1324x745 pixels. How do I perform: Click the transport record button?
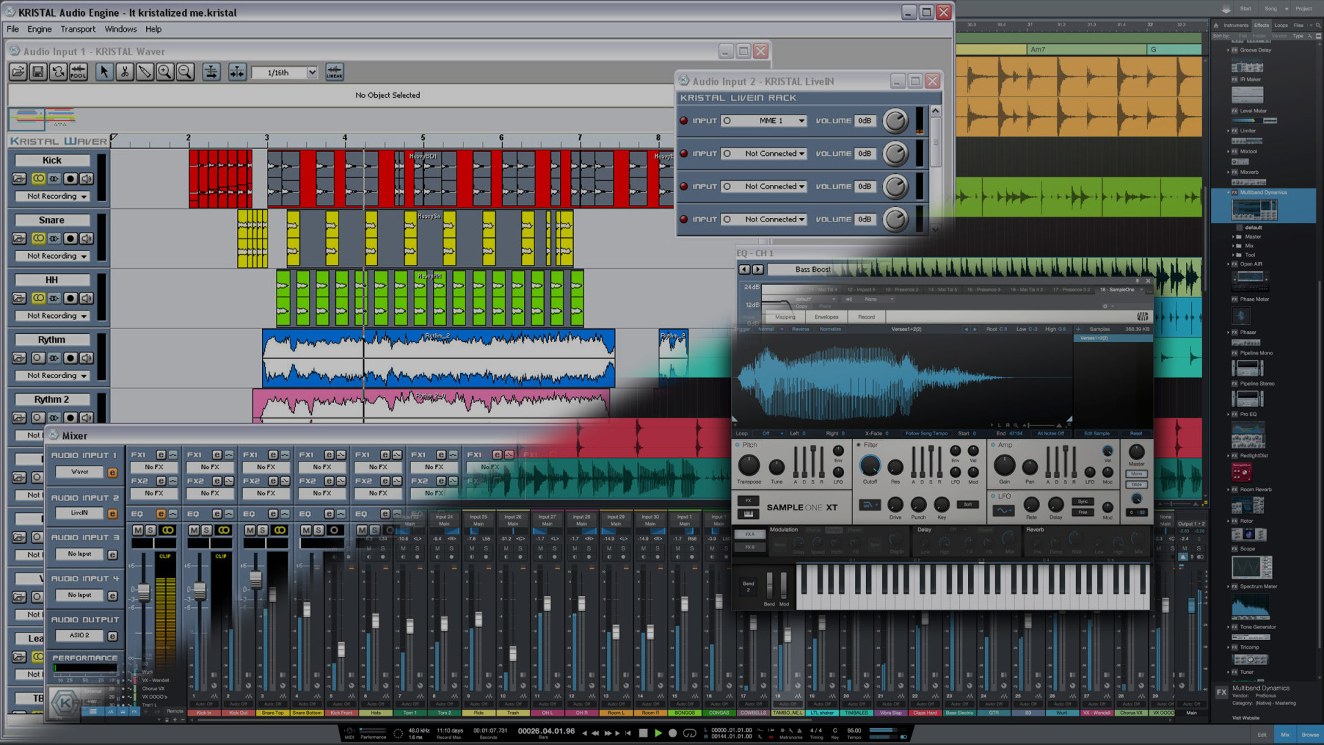click(x=673, y=733)
